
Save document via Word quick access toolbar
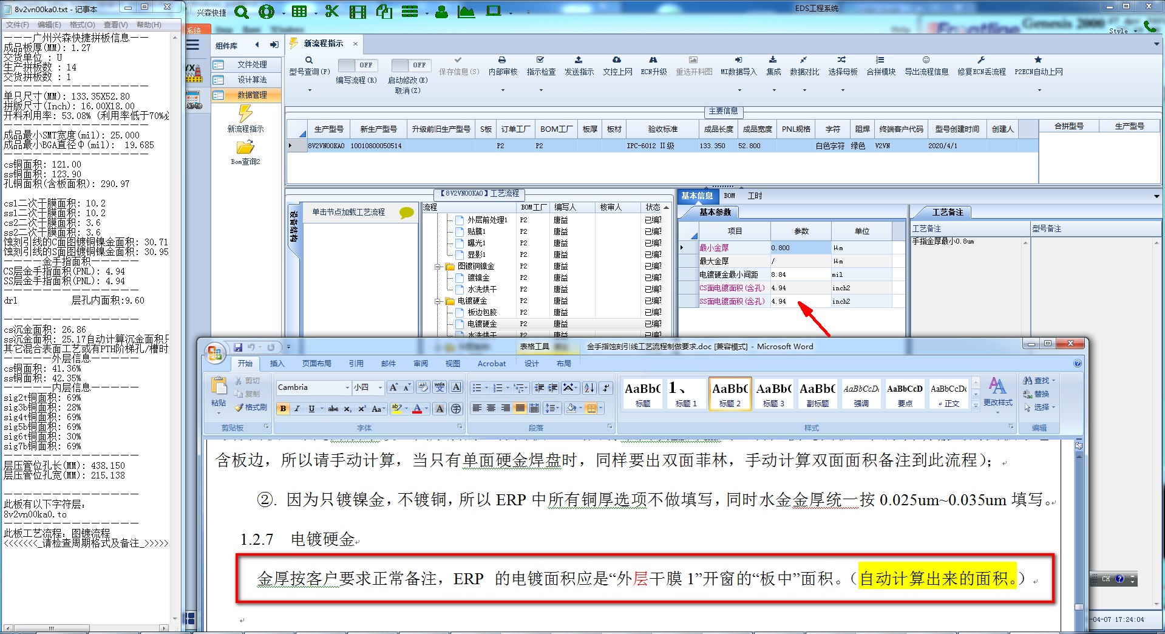pyautogui.click(x=237, y=347)
